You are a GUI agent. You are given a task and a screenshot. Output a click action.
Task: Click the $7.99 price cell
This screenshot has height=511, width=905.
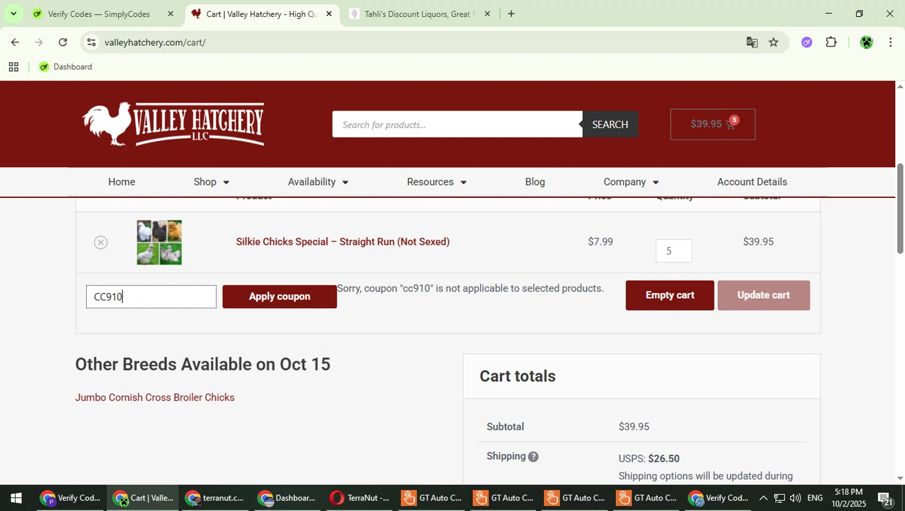click(x=600, y=242)
